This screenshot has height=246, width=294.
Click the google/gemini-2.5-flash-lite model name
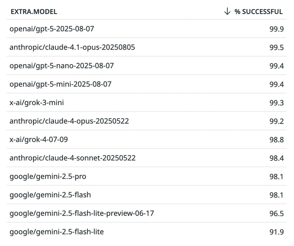click(56, 232)
